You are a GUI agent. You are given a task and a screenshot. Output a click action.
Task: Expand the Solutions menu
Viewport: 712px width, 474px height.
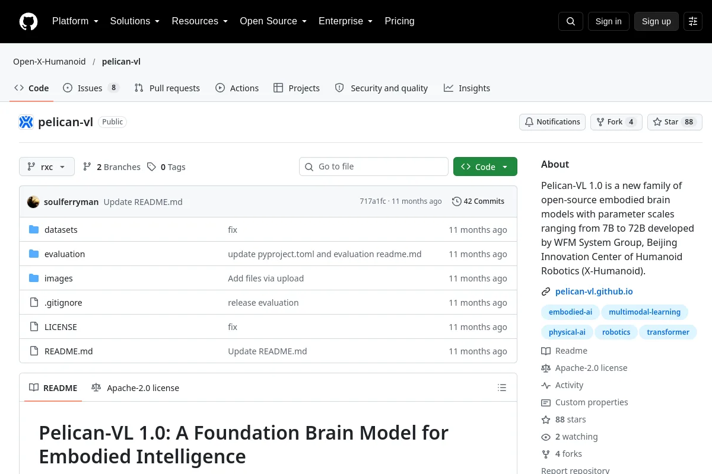tap(135, 21)
